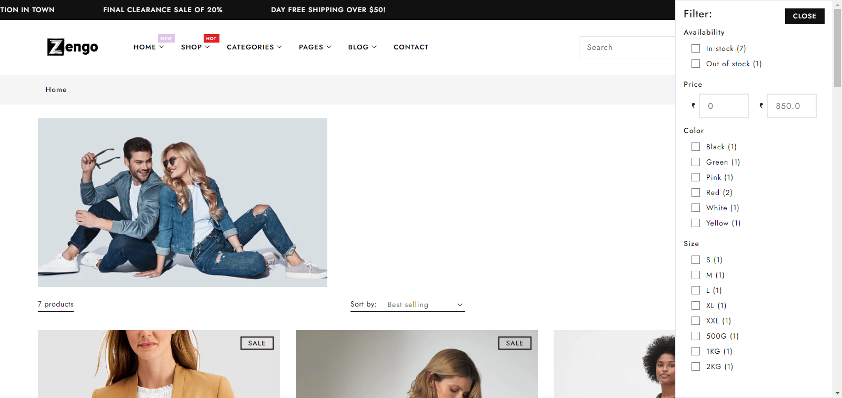
Task: Enable the In stock filter checkbox
Action: point(696,48)
